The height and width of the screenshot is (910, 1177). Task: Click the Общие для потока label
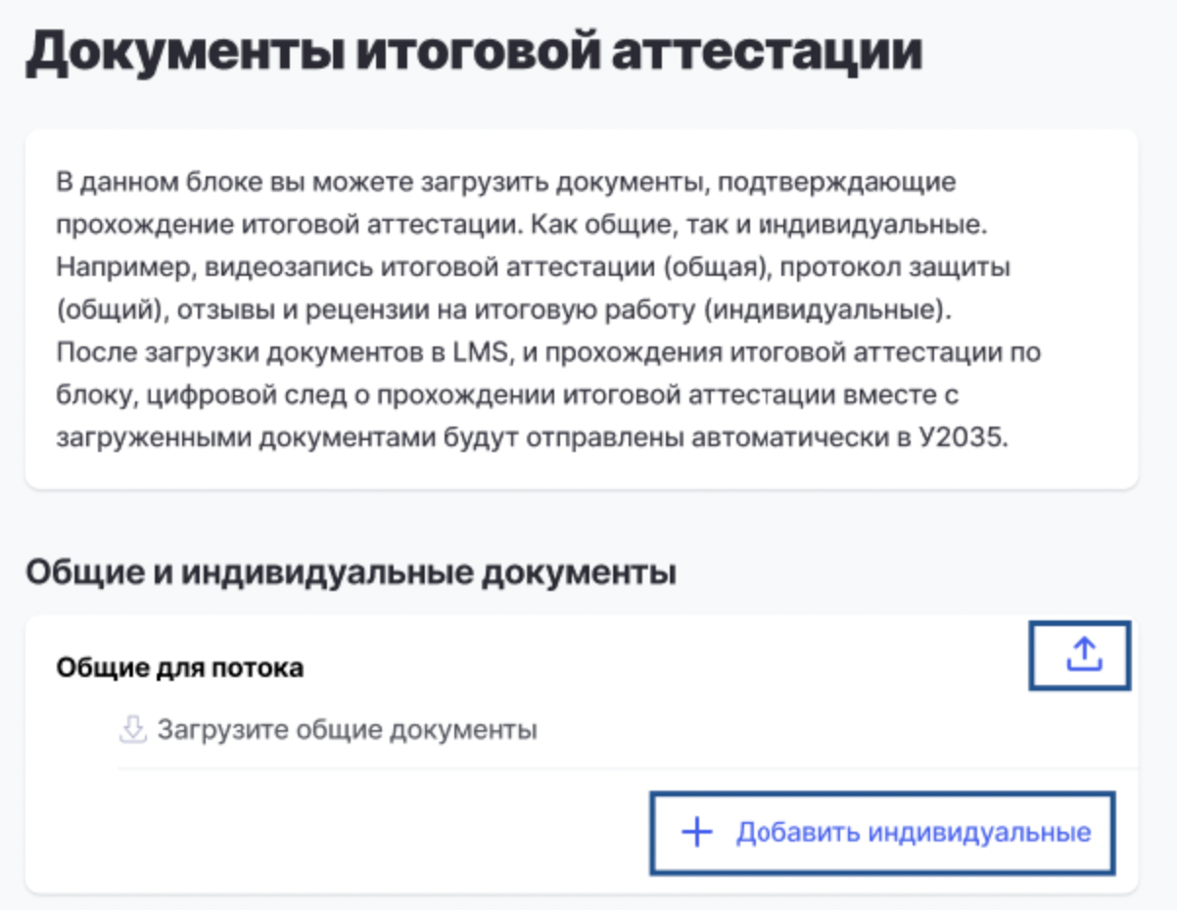[x=179, y=667]
